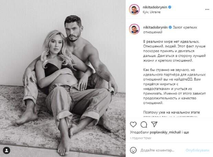Open the Kyiv, Ukraine location link
The height and width of the screenshot is (157, 213).
click(152, 12)
